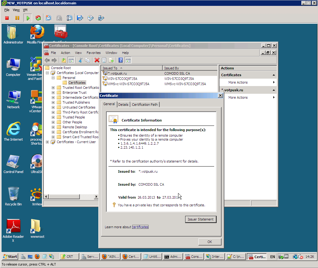Switch to the CRT taskbar button

(69, 257)
